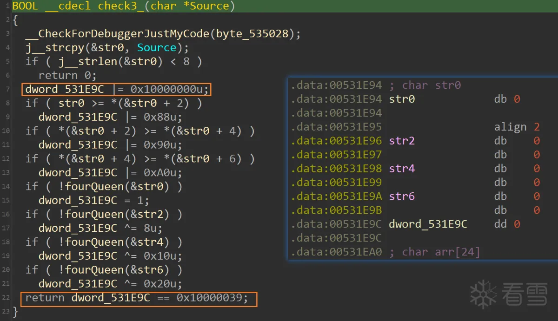
Task: Click the 'align 2' directive
Action: tap(516, 127)
